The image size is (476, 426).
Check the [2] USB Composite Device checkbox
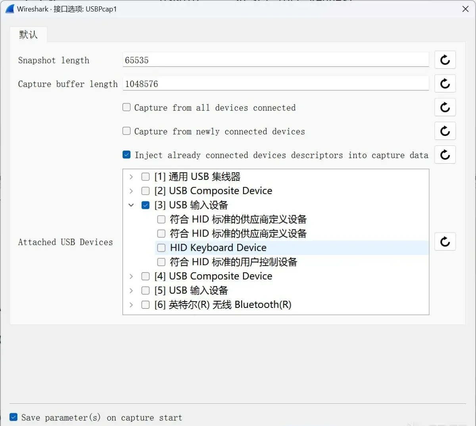(x=146, y=191)
